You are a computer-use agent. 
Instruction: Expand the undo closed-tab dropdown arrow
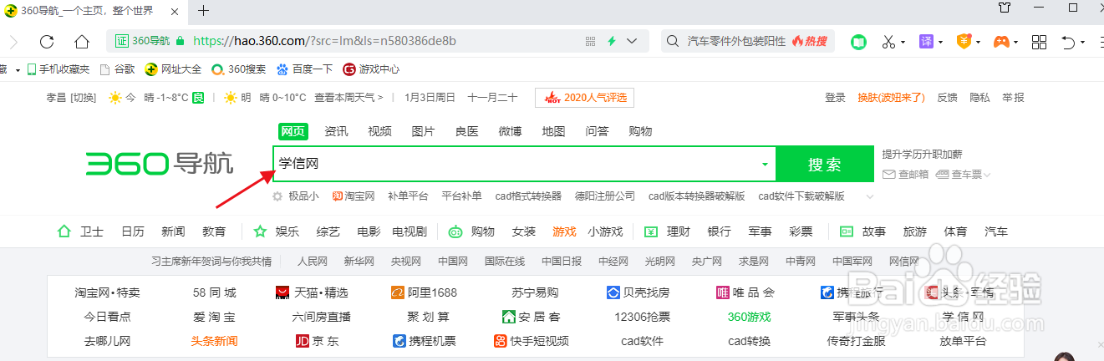pos(1083,42)
